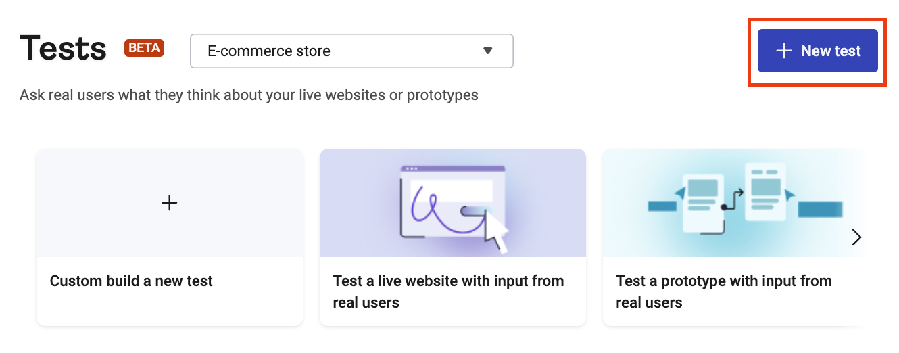
Task: Click the dropdown arrow beside E-commerce store
Action: click(x=488, y=51)
